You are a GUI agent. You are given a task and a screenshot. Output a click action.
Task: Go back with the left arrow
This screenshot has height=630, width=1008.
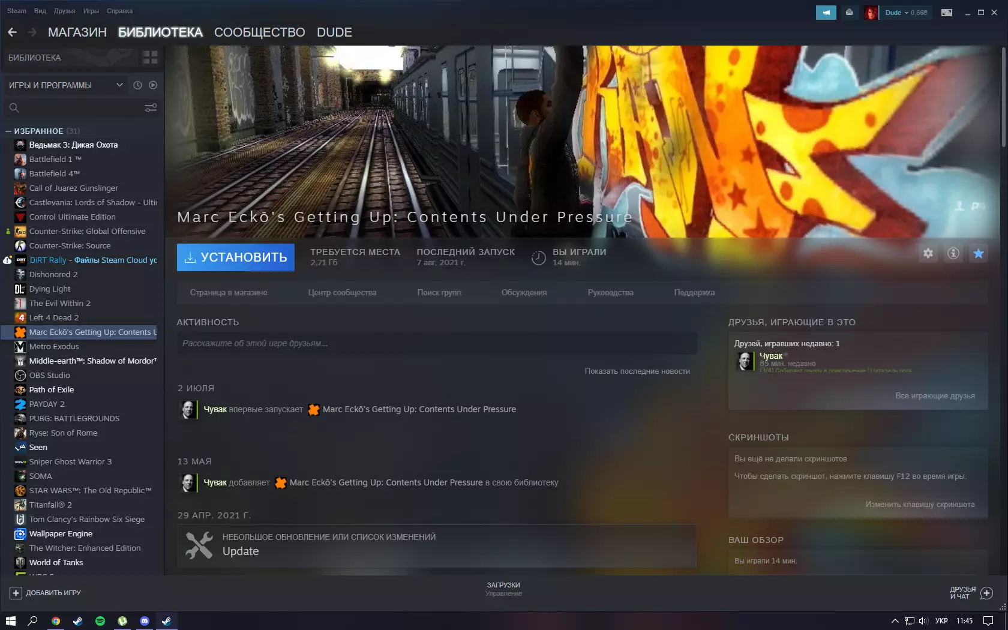pyautogui.click(x=12, y=32)
